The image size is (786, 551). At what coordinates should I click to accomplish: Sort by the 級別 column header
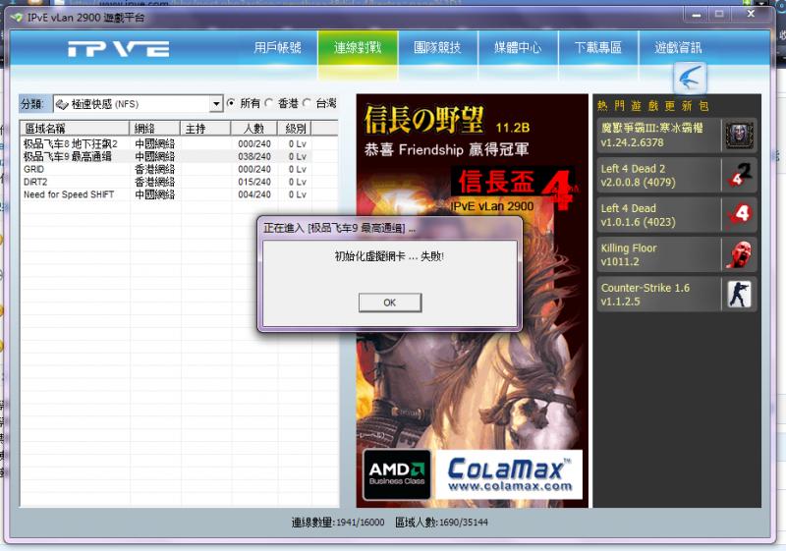(295, 129)
